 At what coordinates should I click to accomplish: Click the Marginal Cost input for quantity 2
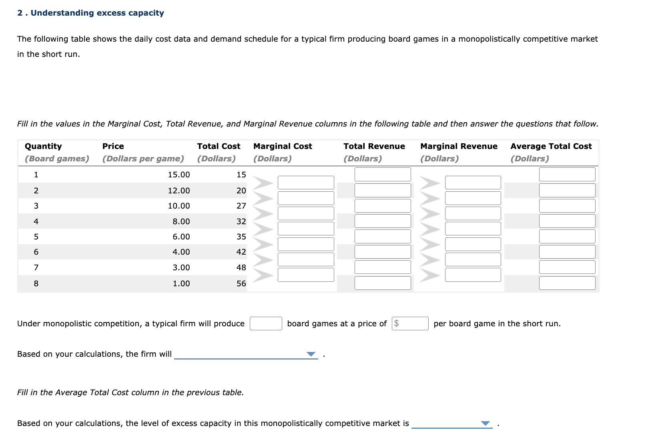tap(305, 183)
